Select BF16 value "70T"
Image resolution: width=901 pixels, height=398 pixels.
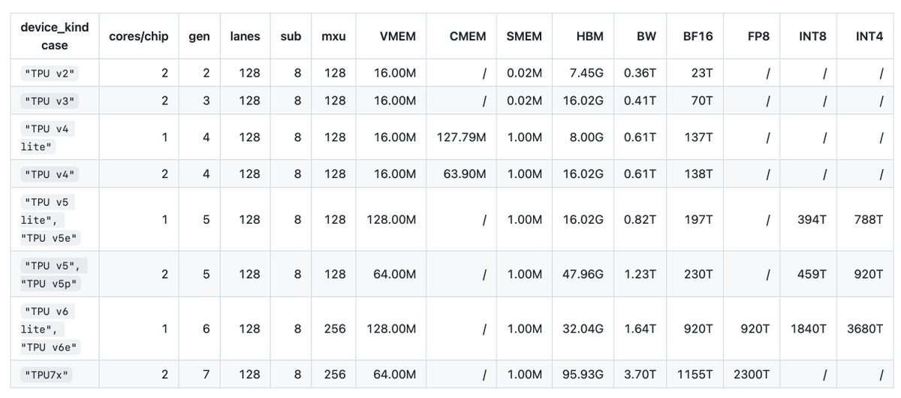point(702,101)
